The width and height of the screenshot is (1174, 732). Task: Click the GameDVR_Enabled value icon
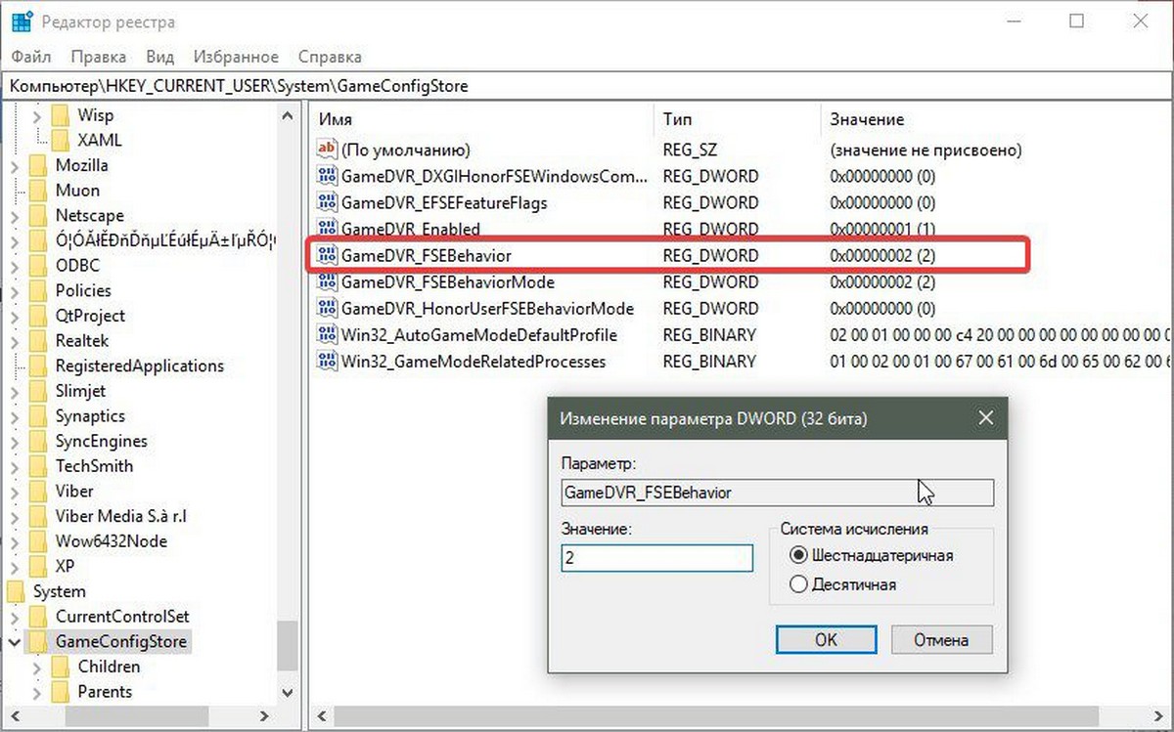coord(327,230)
